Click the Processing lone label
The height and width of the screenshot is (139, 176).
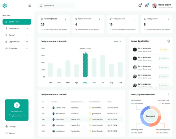(x=163, y=129)
